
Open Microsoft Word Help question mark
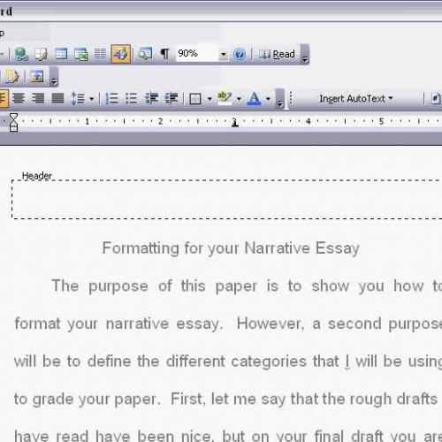point(240,54)
